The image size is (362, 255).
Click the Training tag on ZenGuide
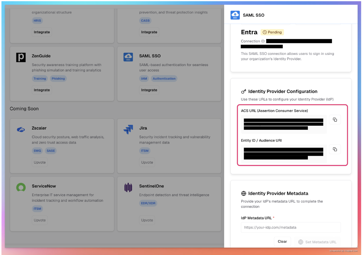pyautogui.click(x=40, y=78)
